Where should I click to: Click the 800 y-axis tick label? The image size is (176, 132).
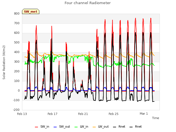tap(17, 13)
